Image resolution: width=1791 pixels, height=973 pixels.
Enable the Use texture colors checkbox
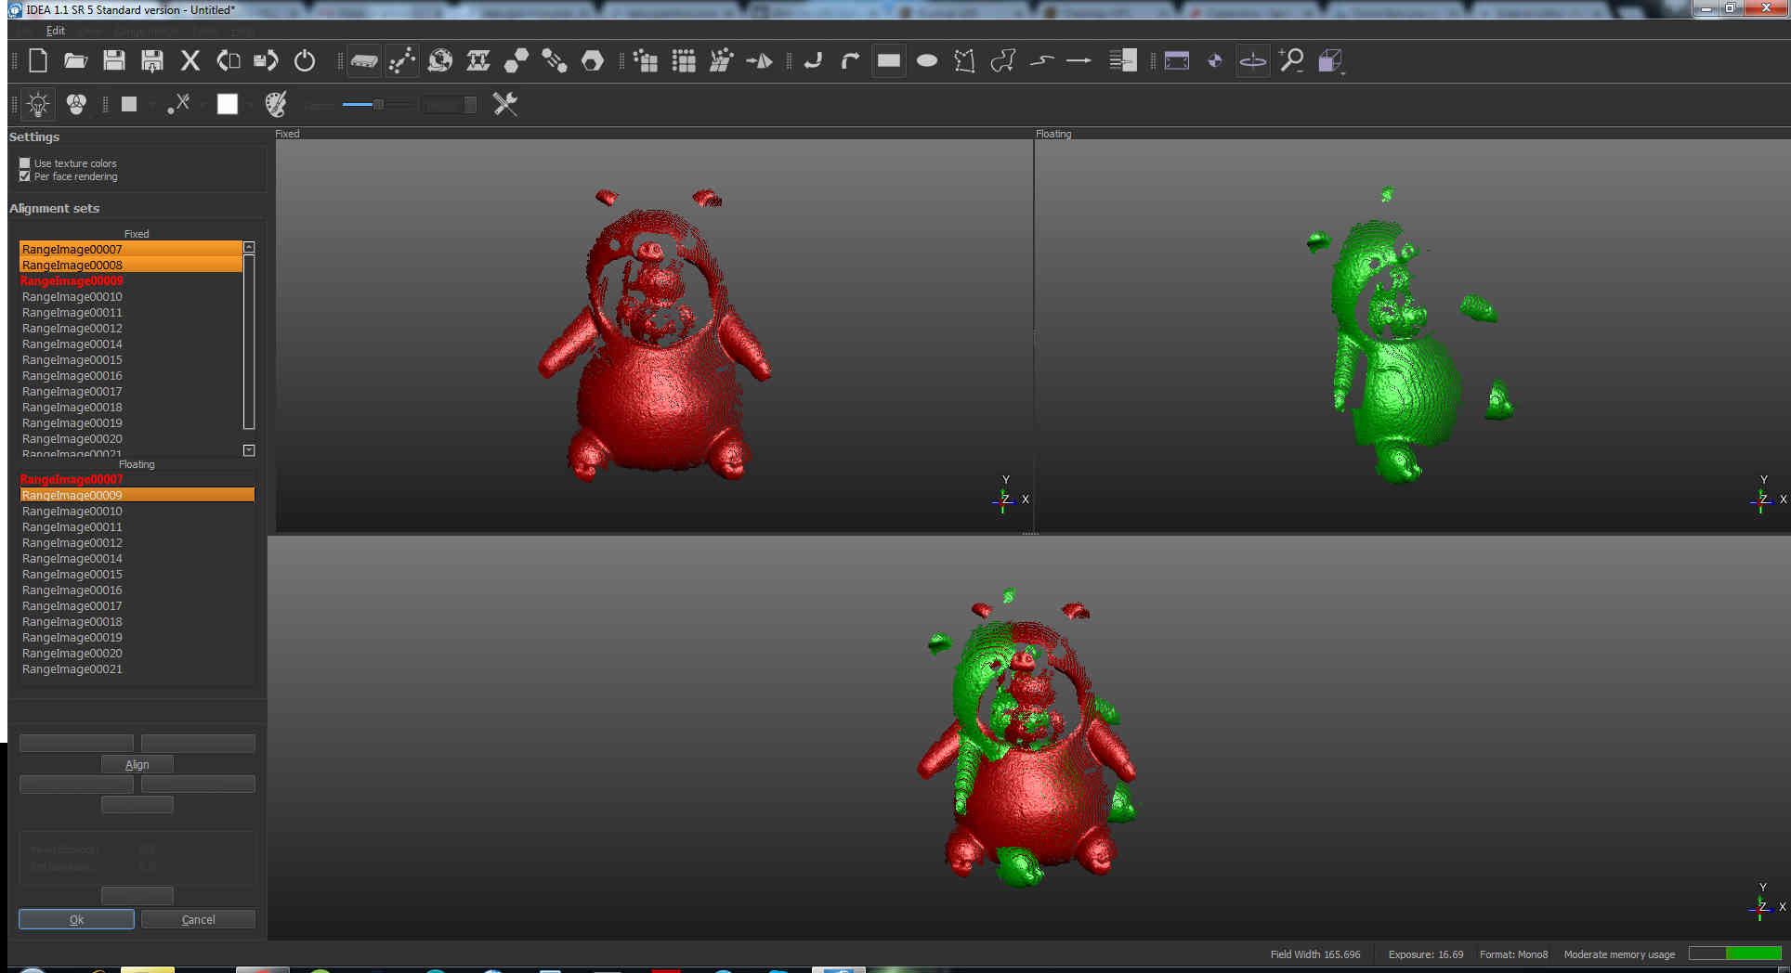25,163
